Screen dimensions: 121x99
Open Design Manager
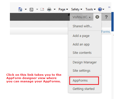coord(85,62)
